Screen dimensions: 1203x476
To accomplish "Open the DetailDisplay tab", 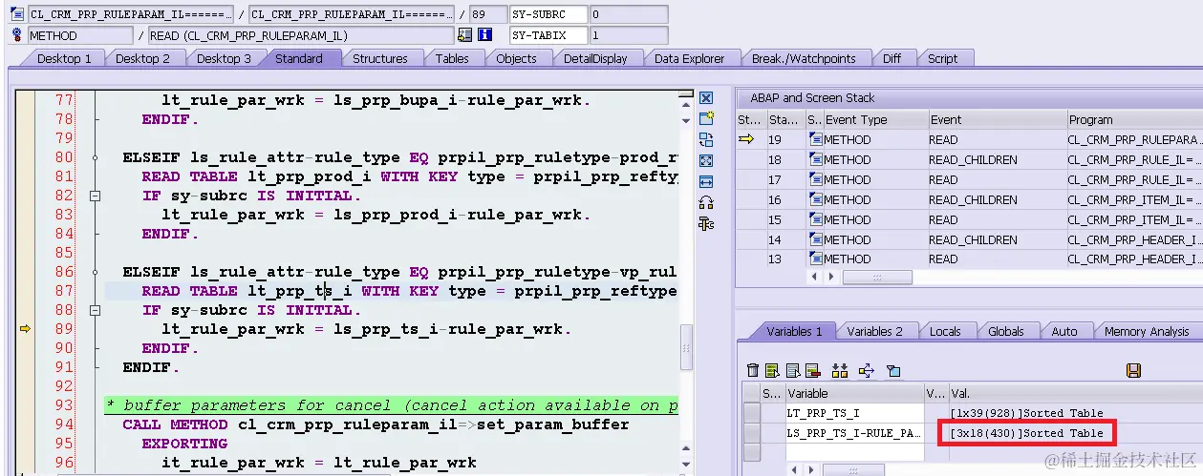I will click(x=595, y=58).
